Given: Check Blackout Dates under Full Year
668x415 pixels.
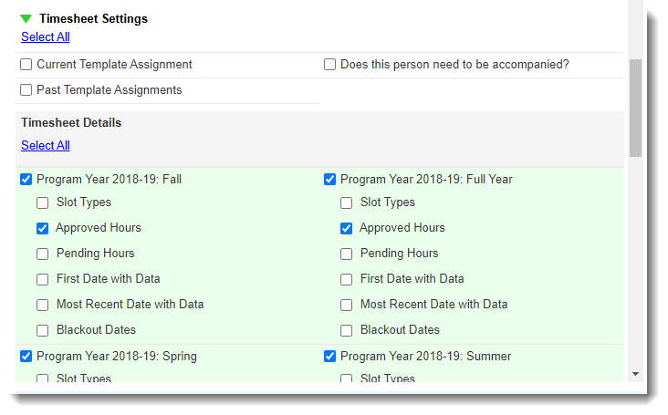Looking at the screenshot, I should coord(347,330).
